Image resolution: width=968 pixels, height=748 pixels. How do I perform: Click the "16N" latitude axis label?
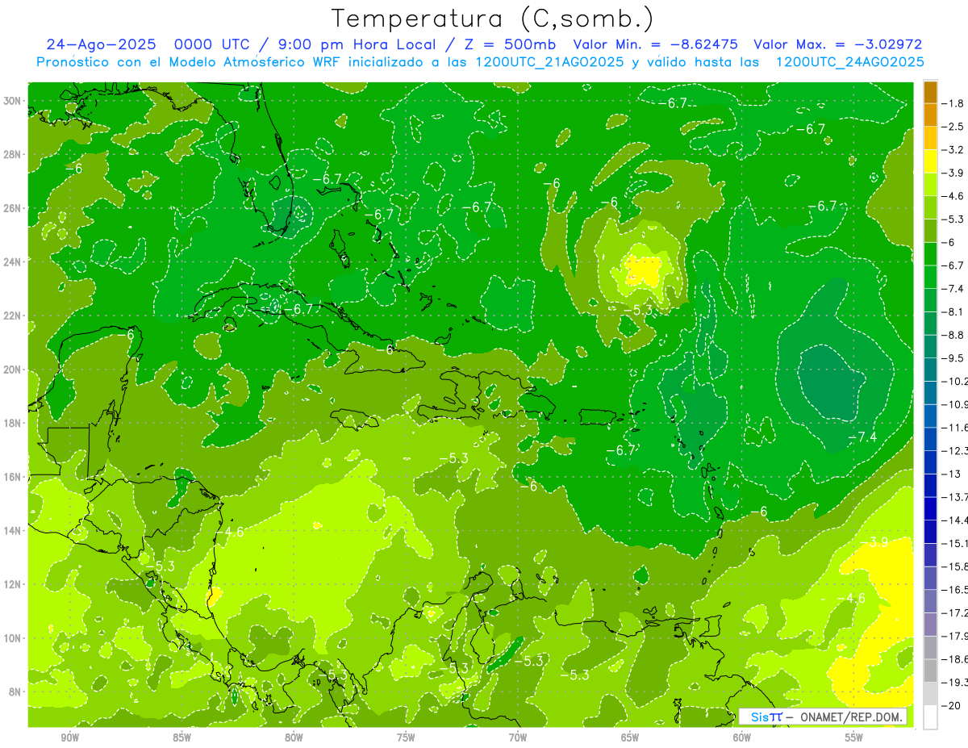click(14, 477)
